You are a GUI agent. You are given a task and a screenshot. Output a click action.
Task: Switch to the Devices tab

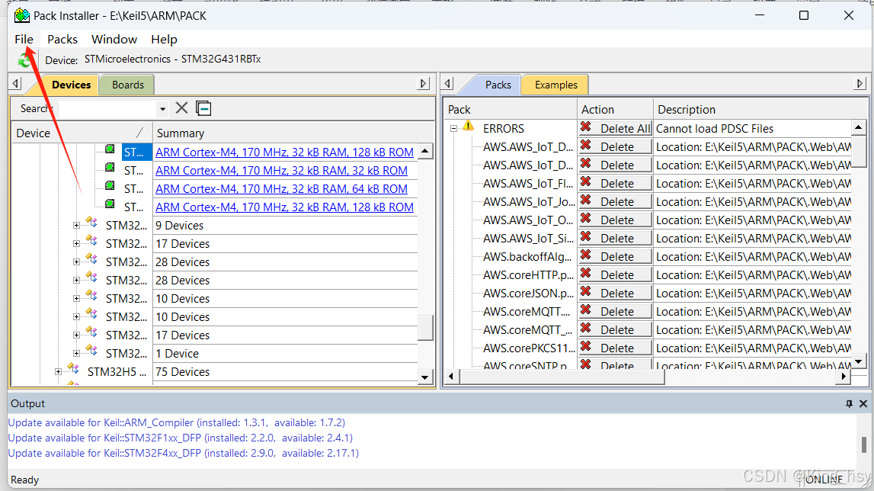click(71, 85)
